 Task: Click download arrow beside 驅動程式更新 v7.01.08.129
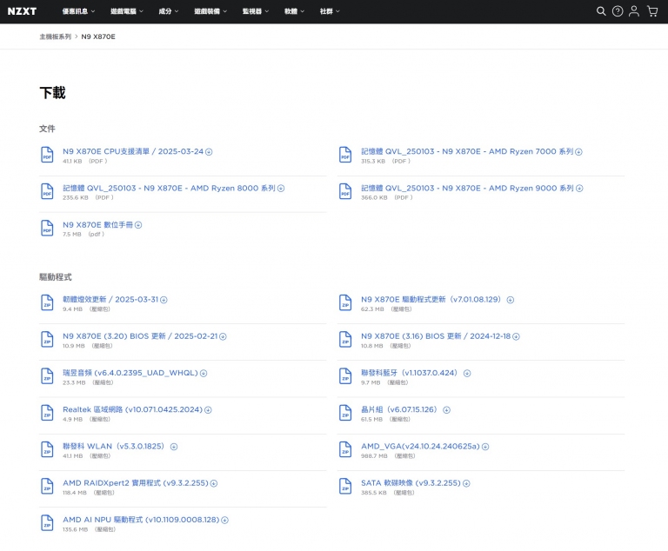click(x=511, y=300)
